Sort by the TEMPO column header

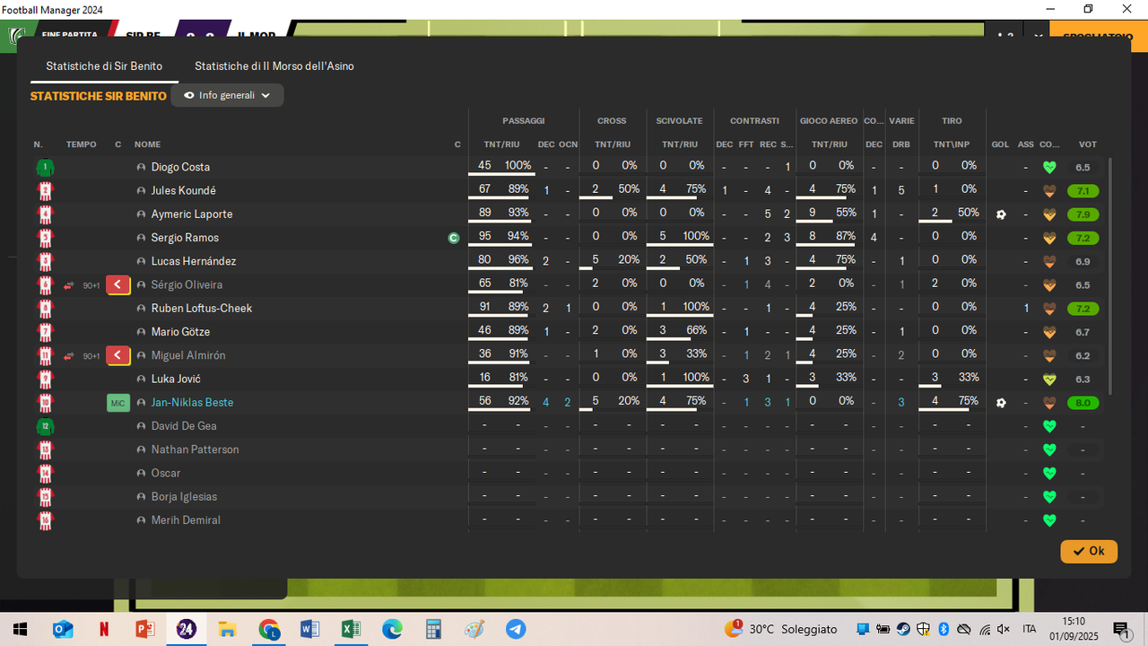click(81, 144)
